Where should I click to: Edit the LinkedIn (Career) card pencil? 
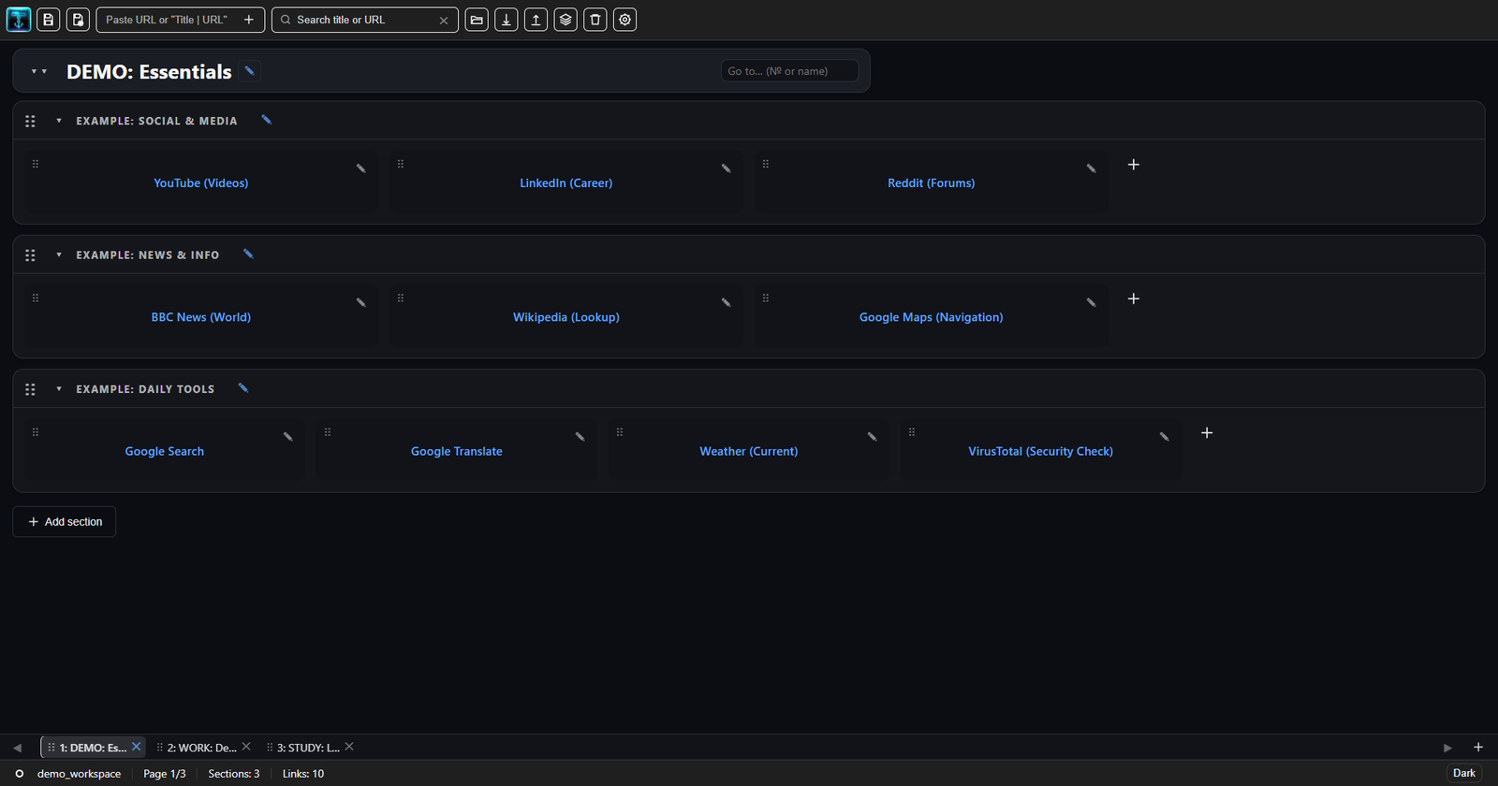[727, 168]
